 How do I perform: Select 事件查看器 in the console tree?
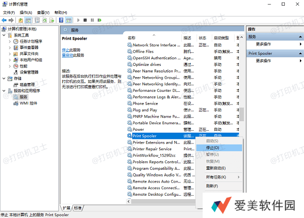coord(28,47)
